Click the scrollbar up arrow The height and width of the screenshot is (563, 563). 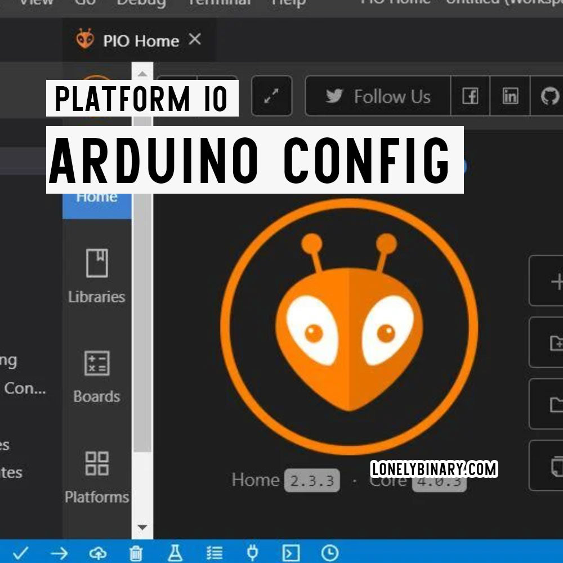point(142,74)
